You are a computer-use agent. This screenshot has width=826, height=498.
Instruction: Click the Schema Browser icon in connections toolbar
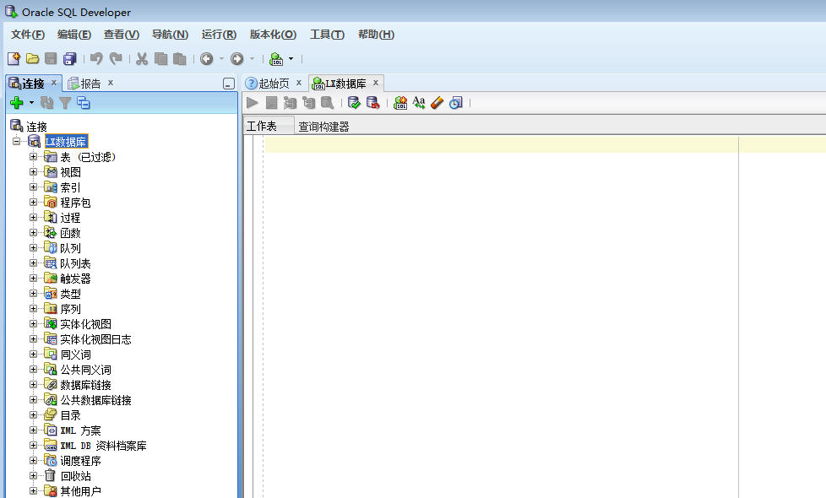tap(84, 103)
